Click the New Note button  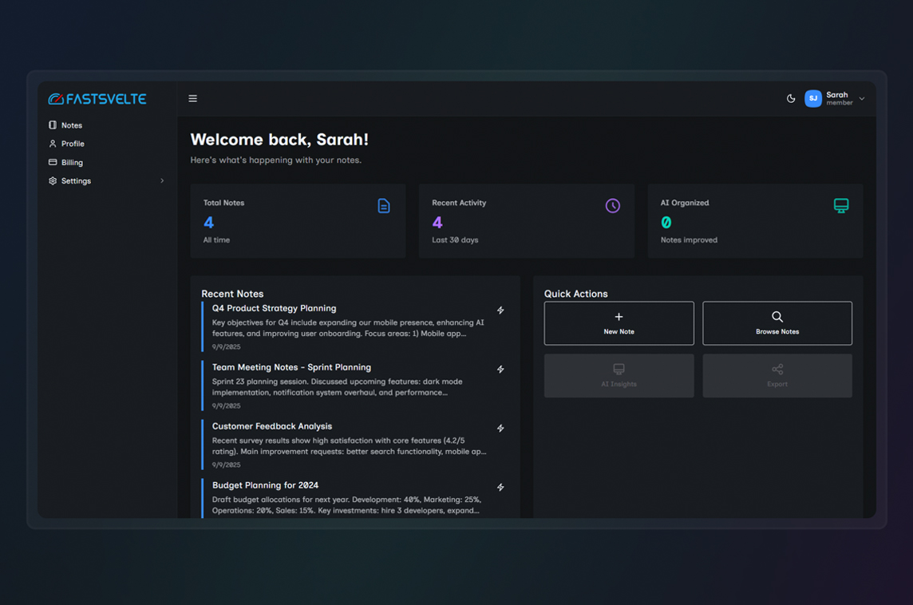coord(619,323)
